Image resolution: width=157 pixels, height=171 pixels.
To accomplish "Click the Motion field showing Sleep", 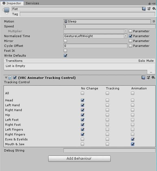I will coord(107,21).
